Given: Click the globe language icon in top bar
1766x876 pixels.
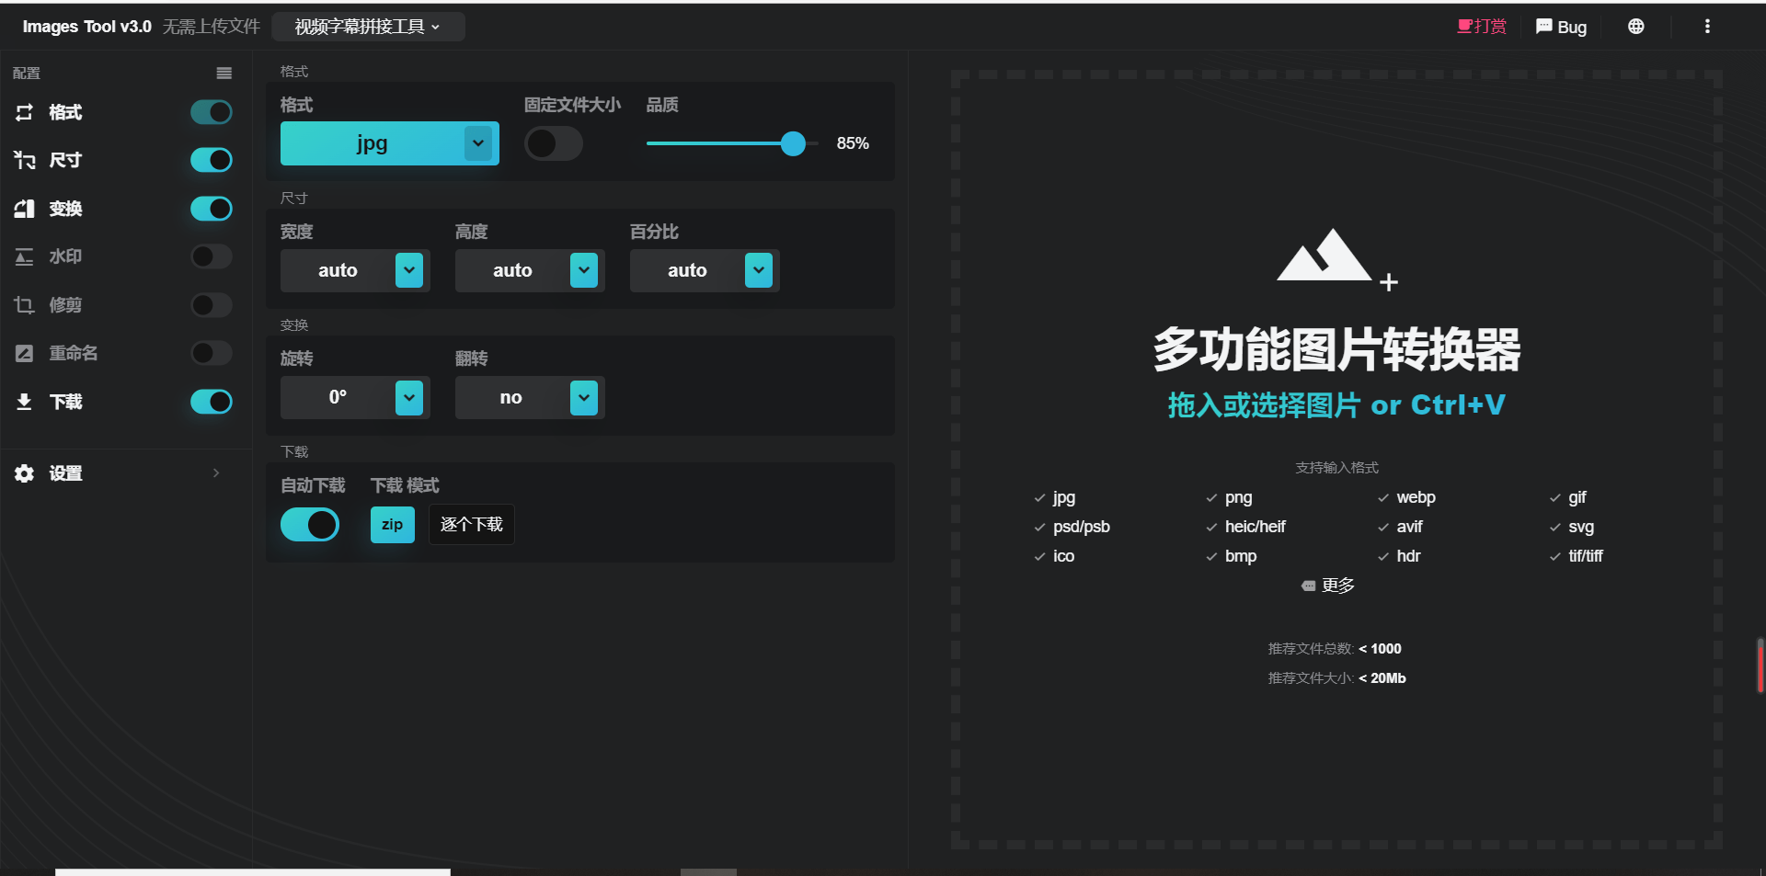Looking at the screenshot, I should pyautogui.click(x=1636, y=27).
